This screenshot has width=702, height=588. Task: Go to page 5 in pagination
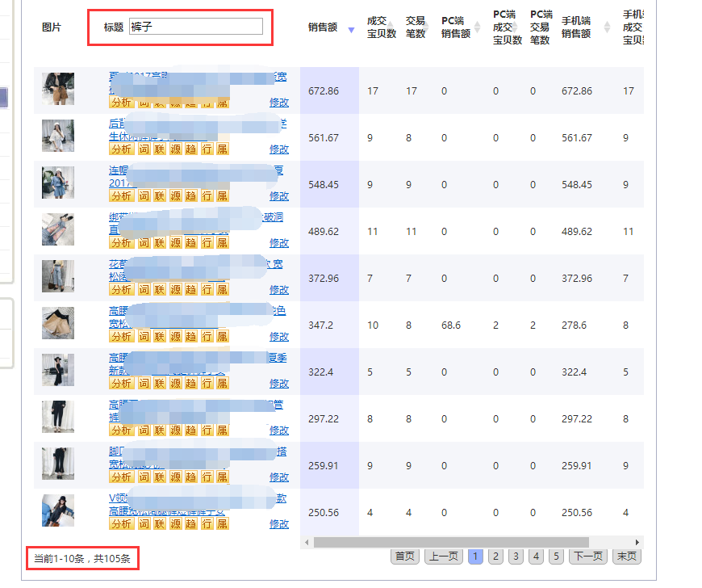[556, 556]
